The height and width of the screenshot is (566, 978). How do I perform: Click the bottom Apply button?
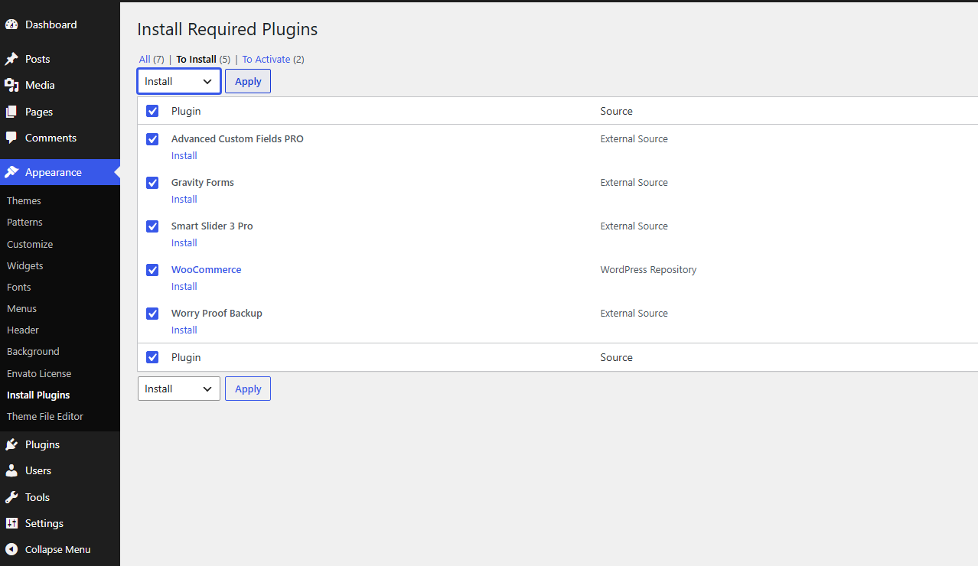pyautogui.click(x=248, y=389)
